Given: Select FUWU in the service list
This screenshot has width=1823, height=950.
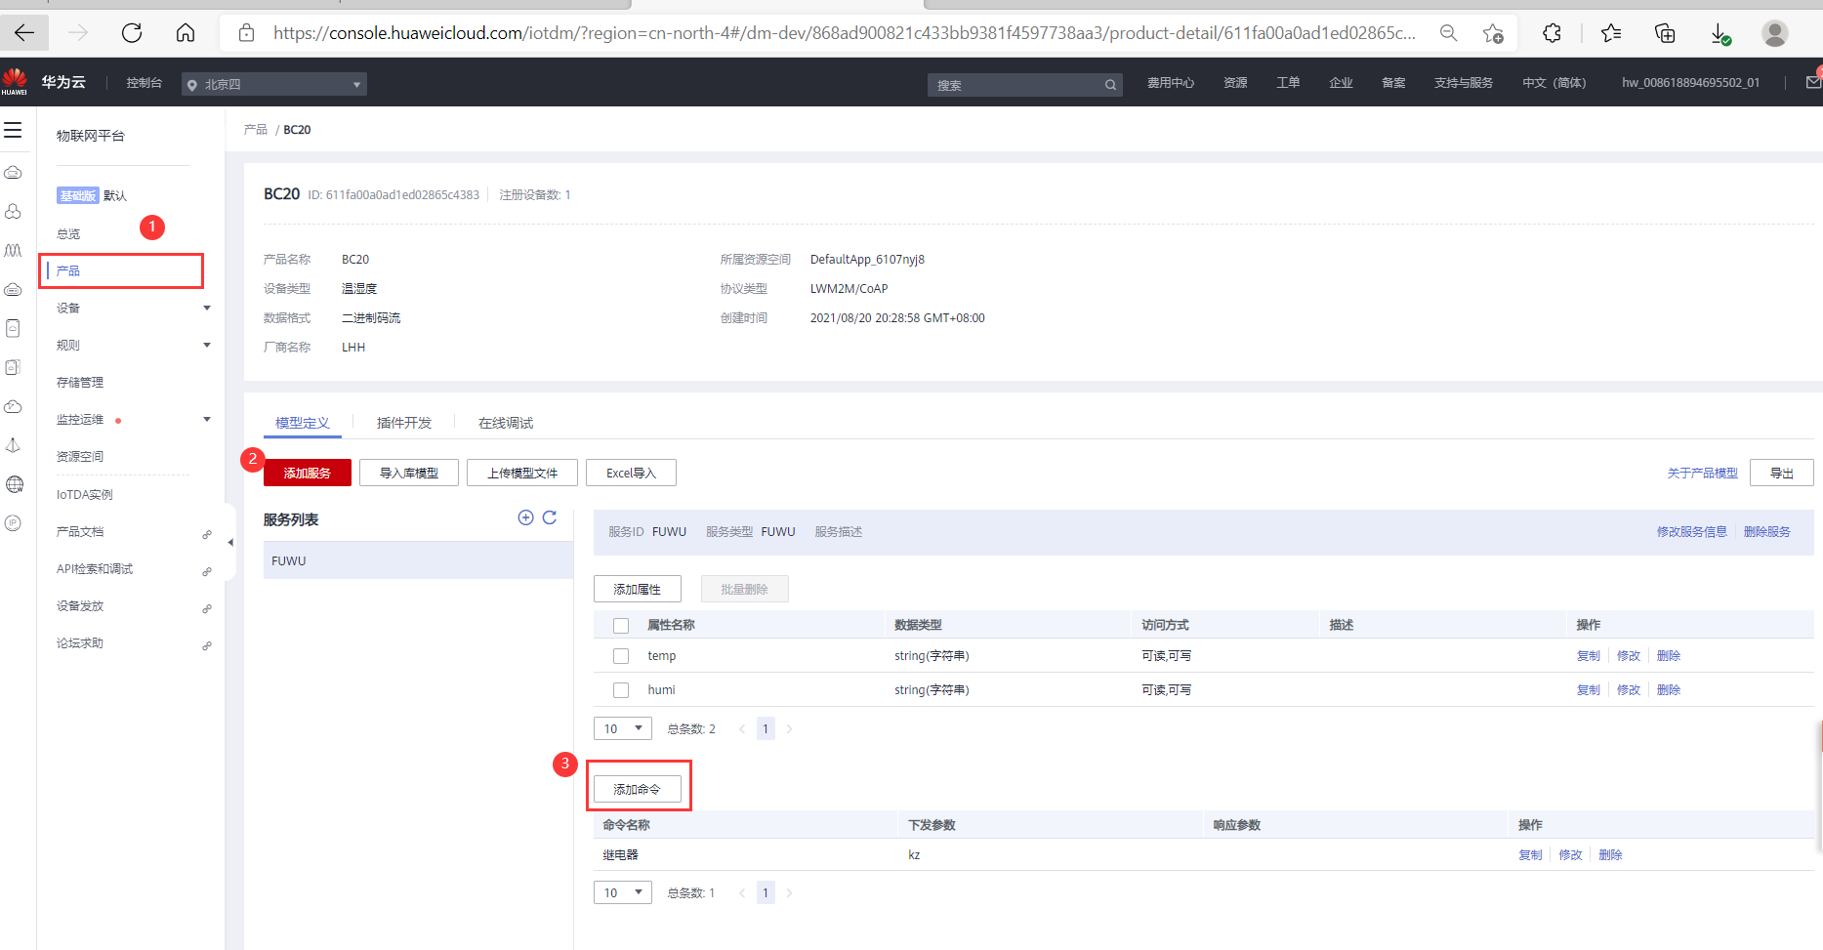Looking at the screenshot, I should (418, 560).
